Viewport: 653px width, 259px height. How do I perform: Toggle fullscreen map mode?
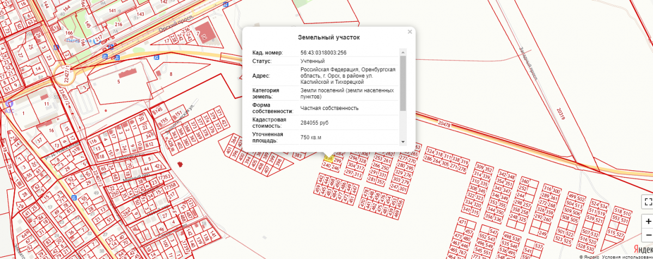(648, 201)
